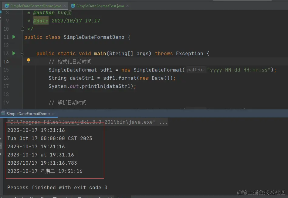Click the pattern string "yyyy-MM-dd HH:mm:ss"

pyautogui.click(x=239, y=70)
